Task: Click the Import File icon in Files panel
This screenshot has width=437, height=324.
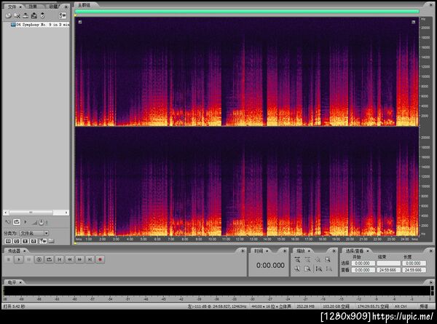Action: click(8, 16)
